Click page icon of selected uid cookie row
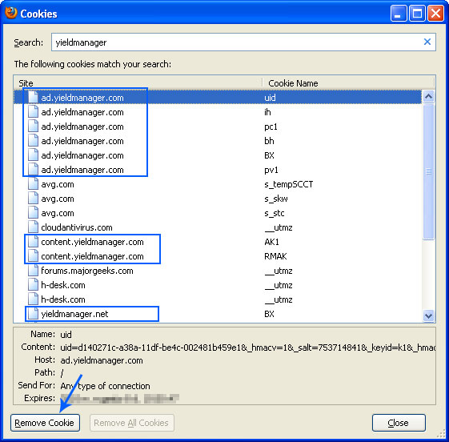 coord(33,97)
